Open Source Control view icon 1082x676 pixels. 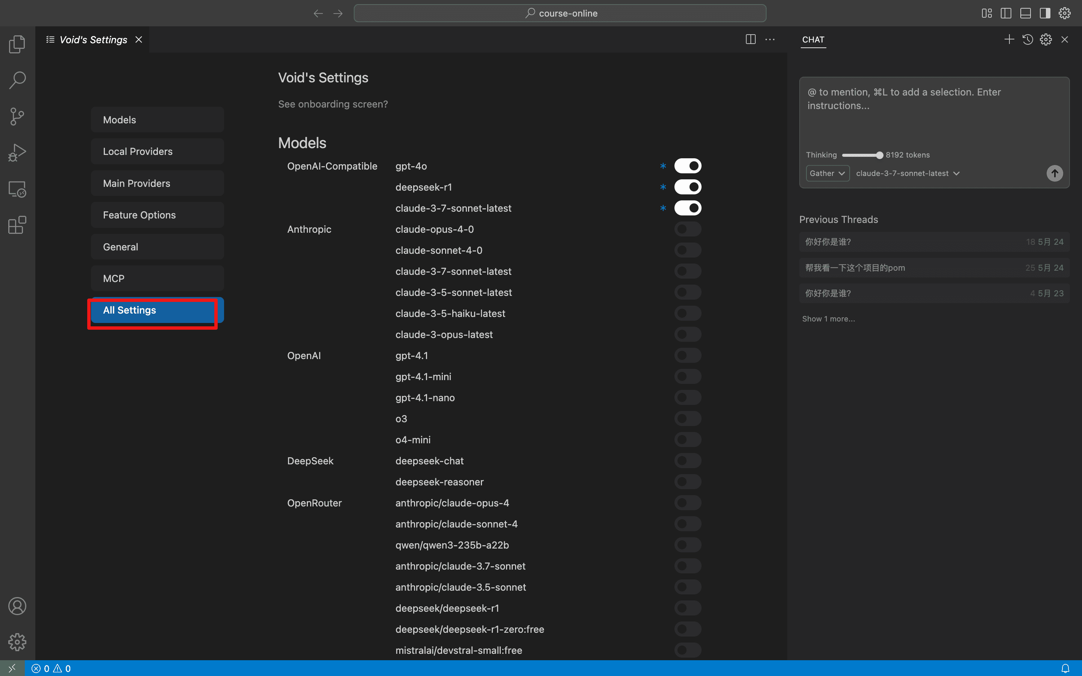tap(17, 117)
